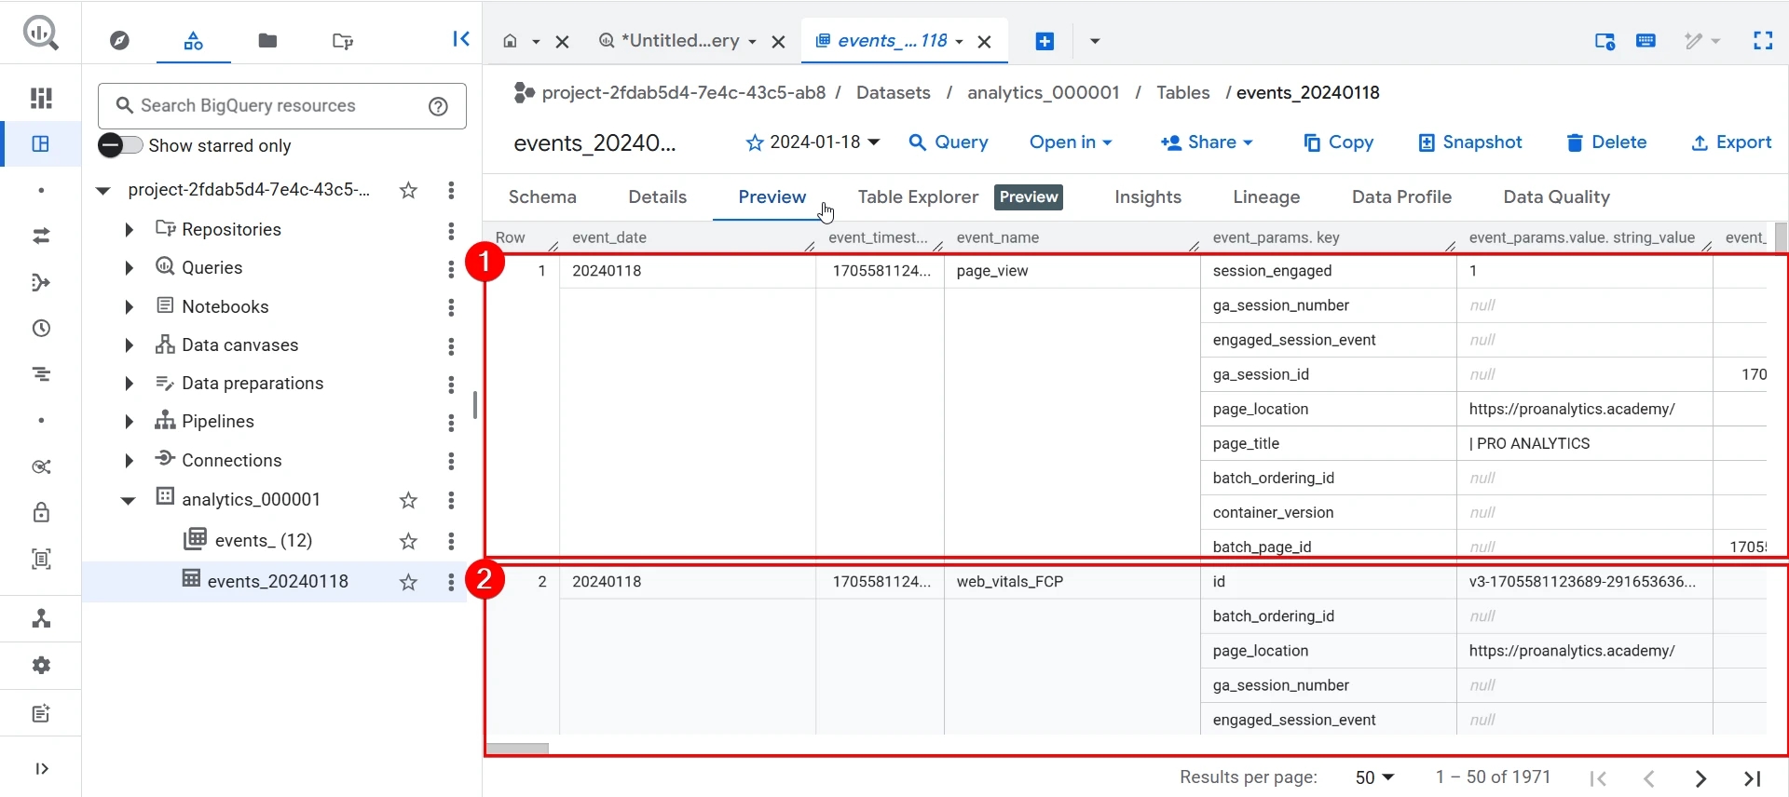Open the Scheduled queries clock icon
Image resolution: width=1789 pixels, height=797 pixels.
[41, 328]
